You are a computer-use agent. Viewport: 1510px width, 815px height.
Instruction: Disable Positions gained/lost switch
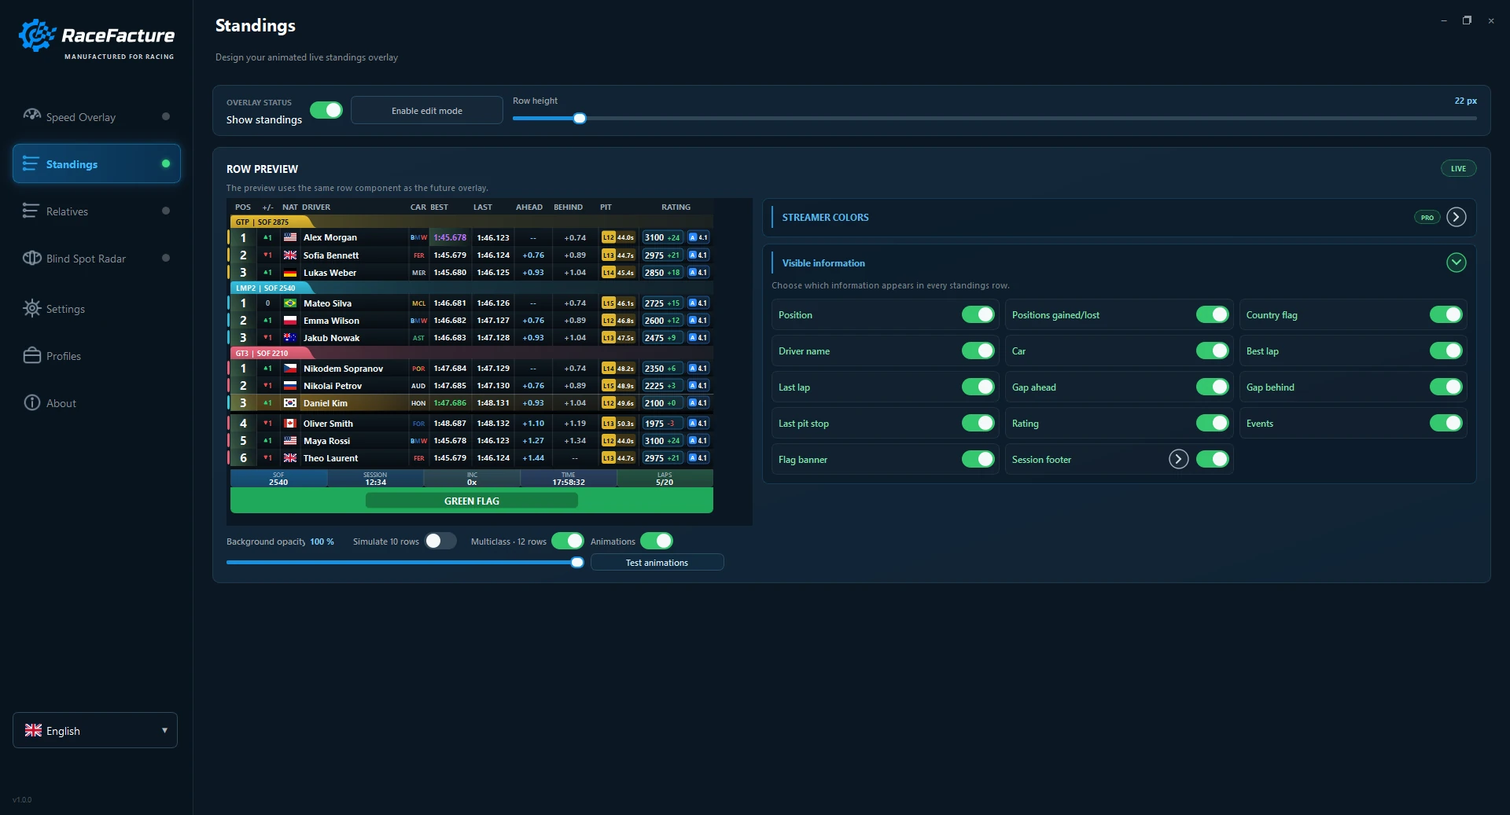1213,314
